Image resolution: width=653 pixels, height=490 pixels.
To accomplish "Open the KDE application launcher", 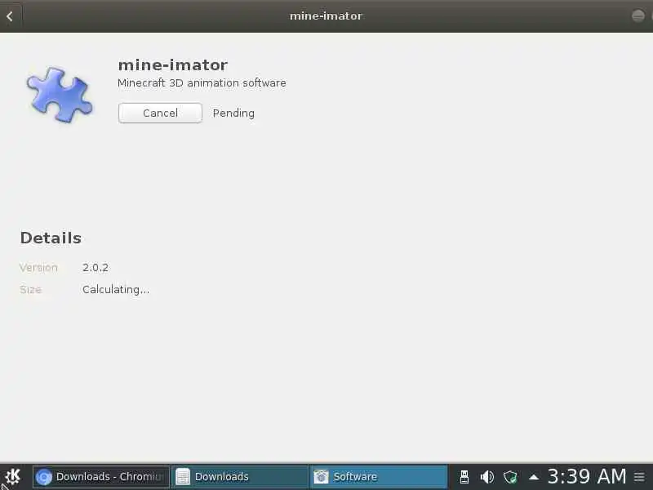I will (13, 476).
